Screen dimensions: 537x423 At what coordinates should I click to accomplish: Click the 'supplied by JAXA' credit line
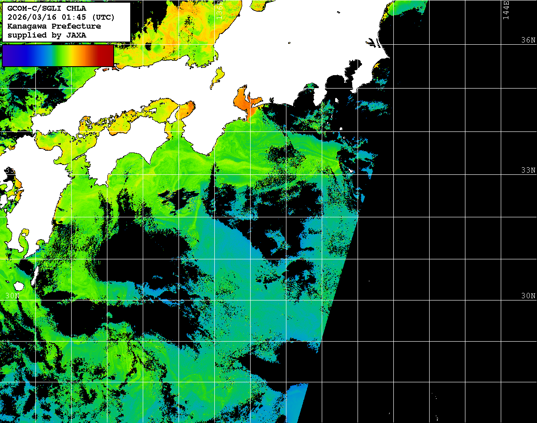click(47, 35)
